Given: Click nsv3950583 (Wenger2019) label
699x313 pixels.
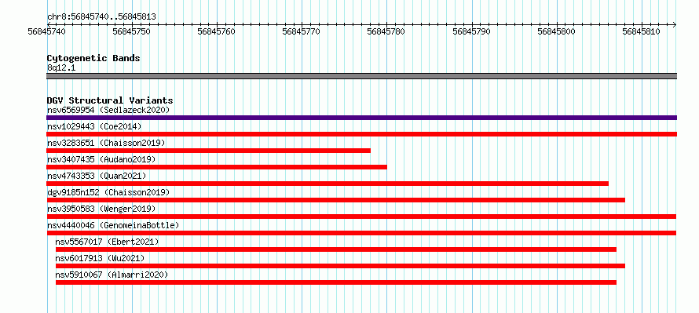Looking at the screenshot, I should click(101, 209).
